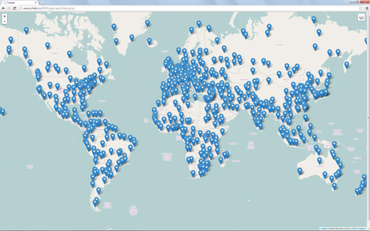Zoom in with the map plus button

[4, 16]
